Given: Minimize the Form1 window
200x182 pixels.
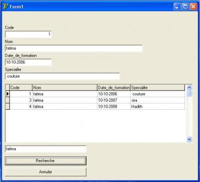Looking at the screenshot, I should 177,6.
